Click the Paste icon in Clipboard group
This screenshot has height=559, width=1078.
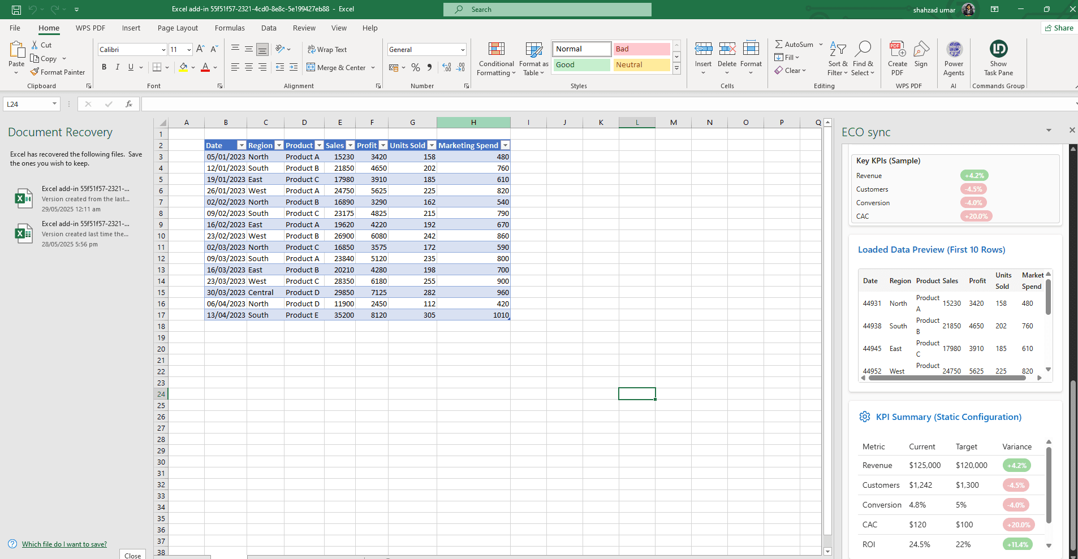tap(16, 49)
